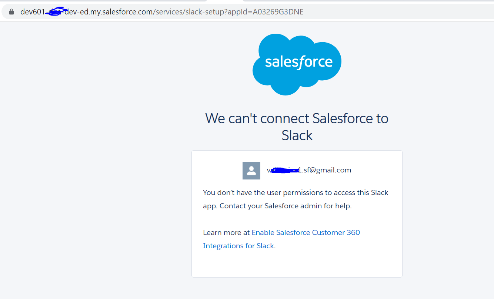Click the Salesforce cloud logo
494x299 pixels.
click(x=297, y=64)
